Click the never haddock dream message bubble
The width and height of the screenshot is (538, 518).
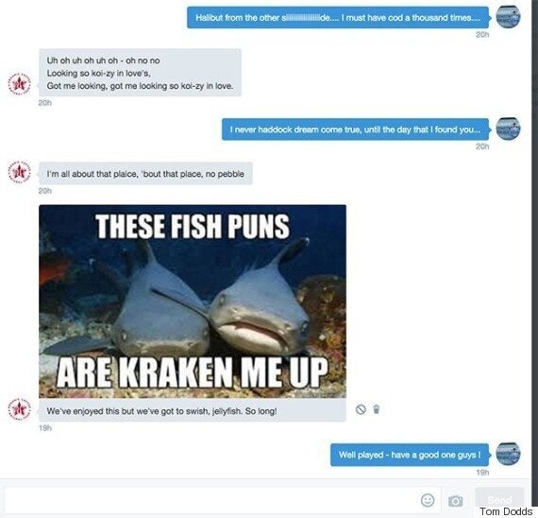(x=355, y=129)
